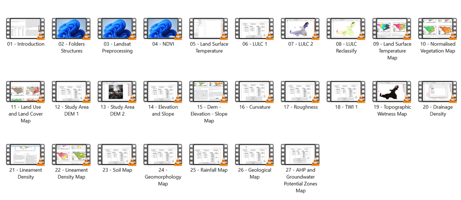The height and width of the screenshot is (200, 461).
Task: Select the 03 - Landsat Preprocessing video icon
Action: 117,29
